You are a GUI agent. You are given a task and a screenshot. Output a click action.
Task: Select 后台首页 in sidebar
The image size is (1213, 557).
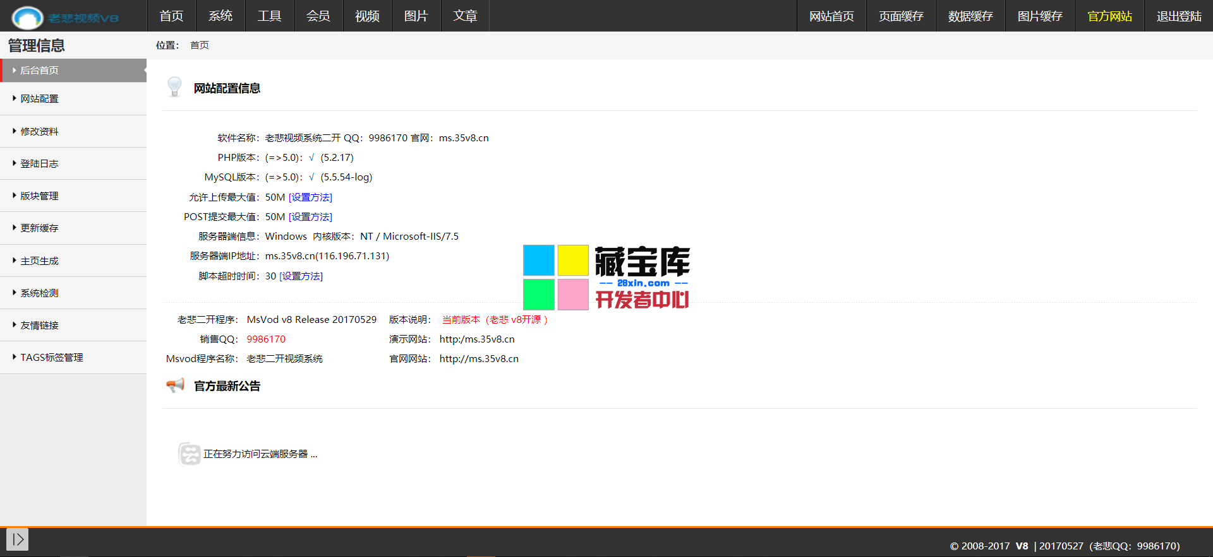click(x=73, y=70)
